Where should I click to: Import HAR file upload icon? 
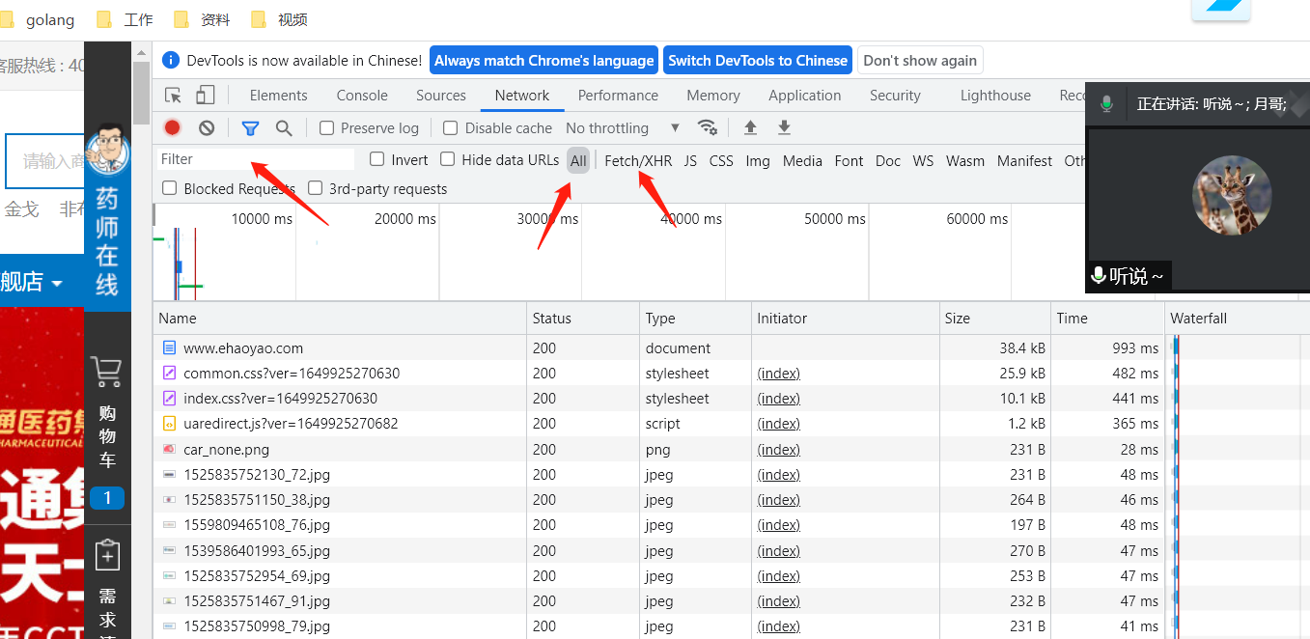[750, 127]
